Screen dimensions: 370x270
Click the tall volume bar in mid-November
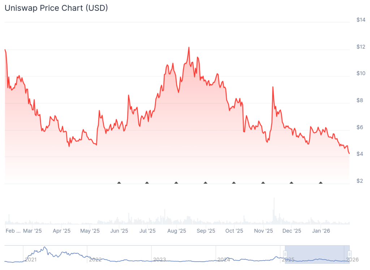click(274, 211)
